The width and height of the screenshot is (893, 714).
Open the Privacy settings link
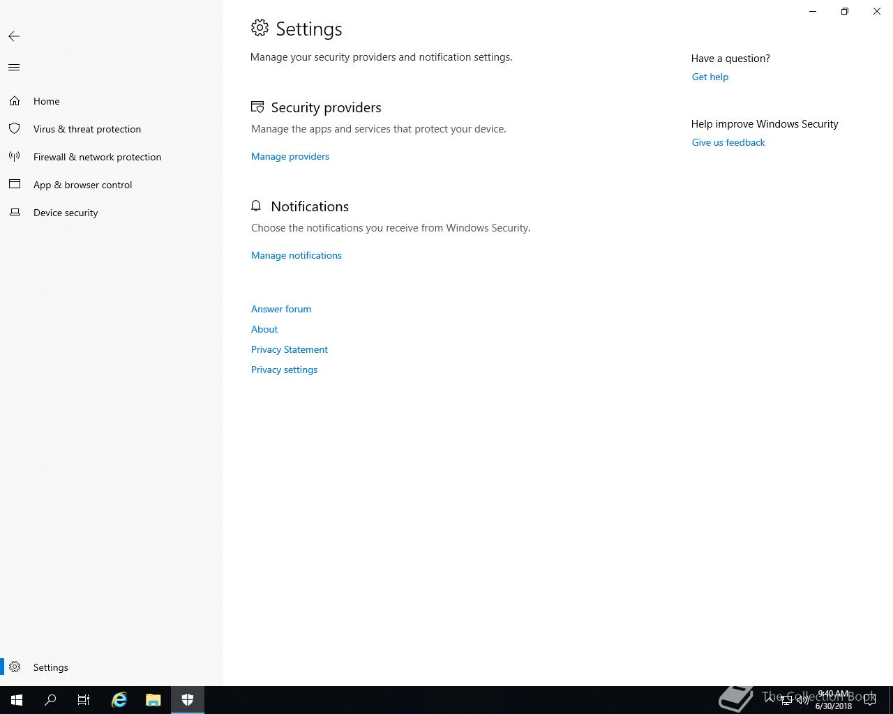(x=285, y=370)
